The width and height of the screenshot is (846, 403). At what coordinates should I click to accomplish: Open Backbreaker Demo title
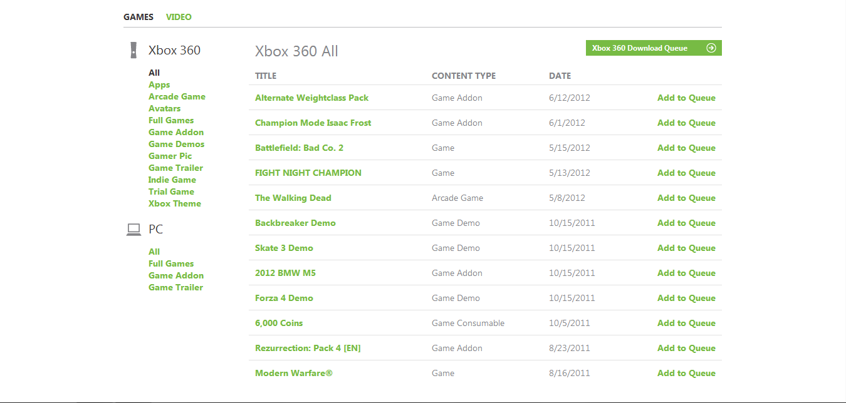coord(295,223)
